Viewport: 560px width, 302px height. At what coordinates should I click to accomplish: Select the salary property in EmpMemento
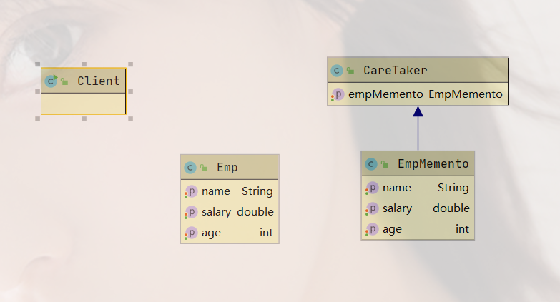point(397,208)
